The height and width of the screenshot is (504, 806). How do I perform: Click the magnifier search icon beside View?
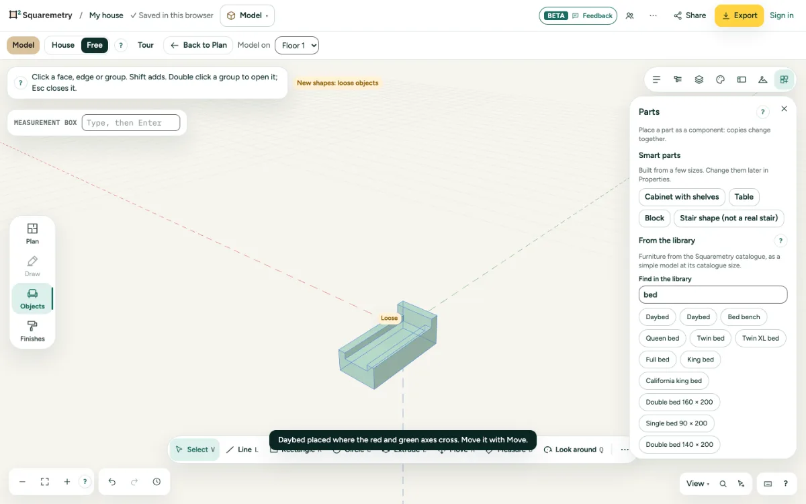click(x=723, y=484)
